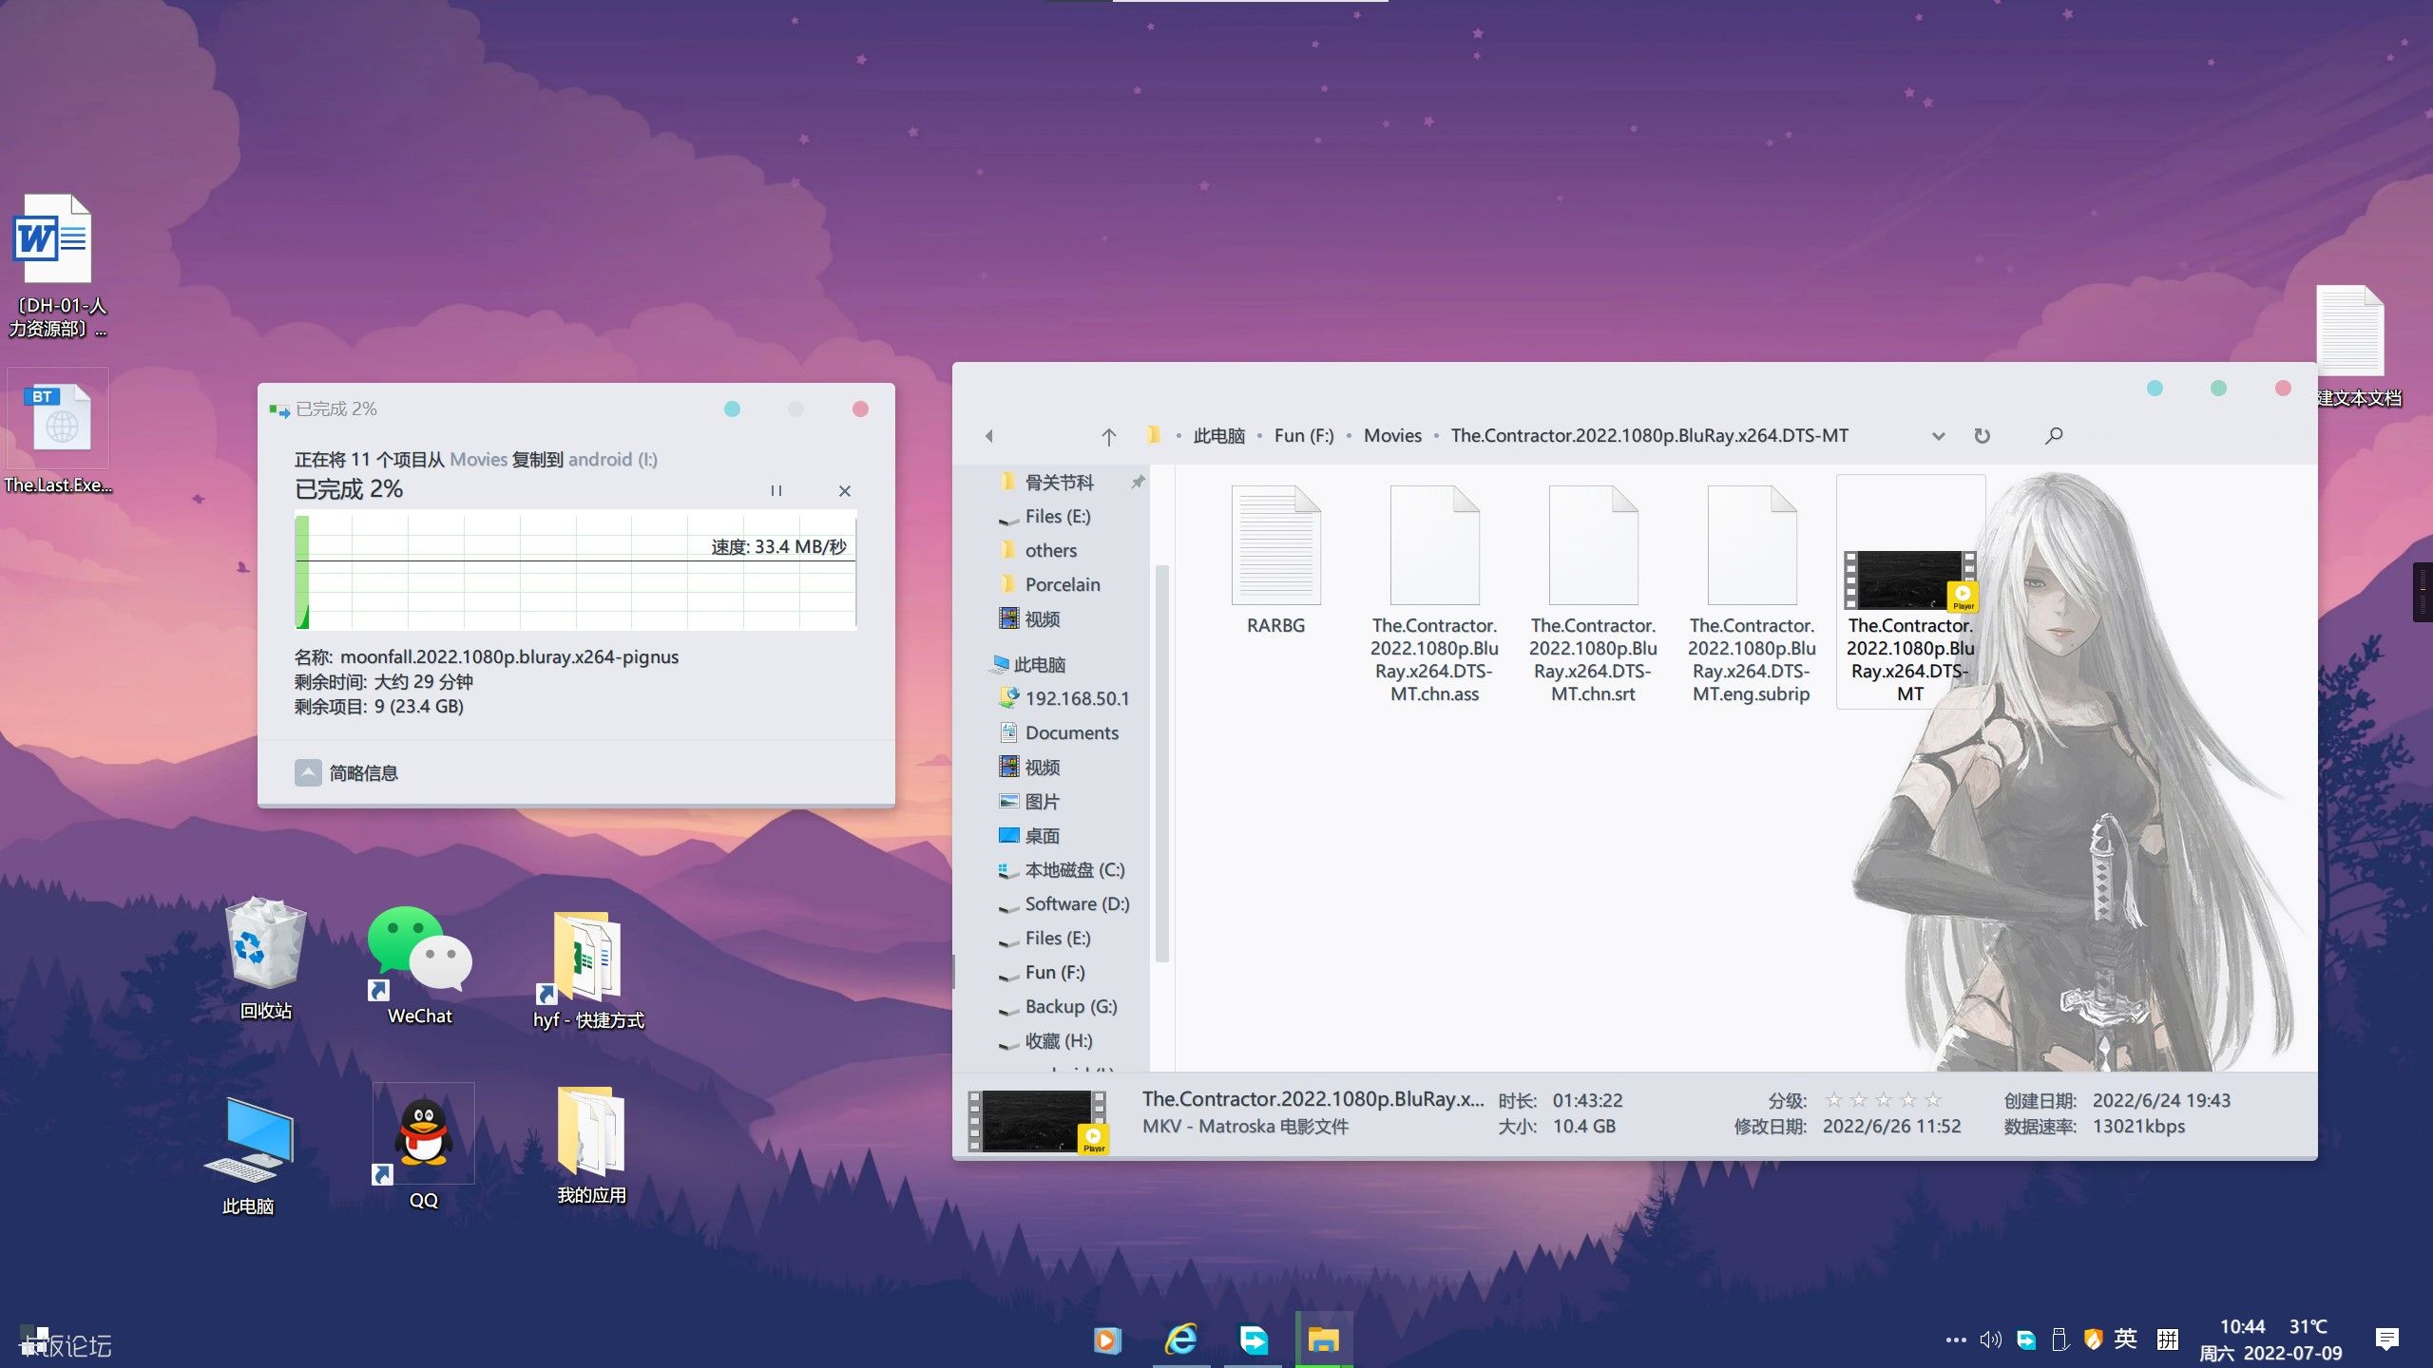Open the notification center icon
This screenshot has width=2433, height=1368.
pyautogui.click(x=2386, y=1339)
